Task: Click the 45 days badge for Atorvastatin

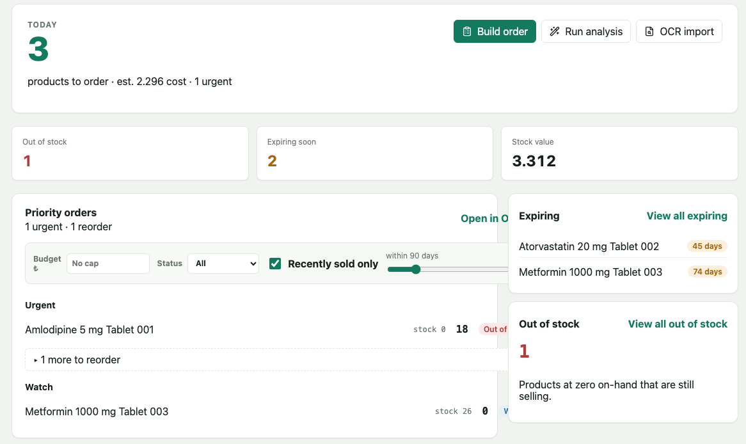Action: pyautogui.click(x=707, y=246)
